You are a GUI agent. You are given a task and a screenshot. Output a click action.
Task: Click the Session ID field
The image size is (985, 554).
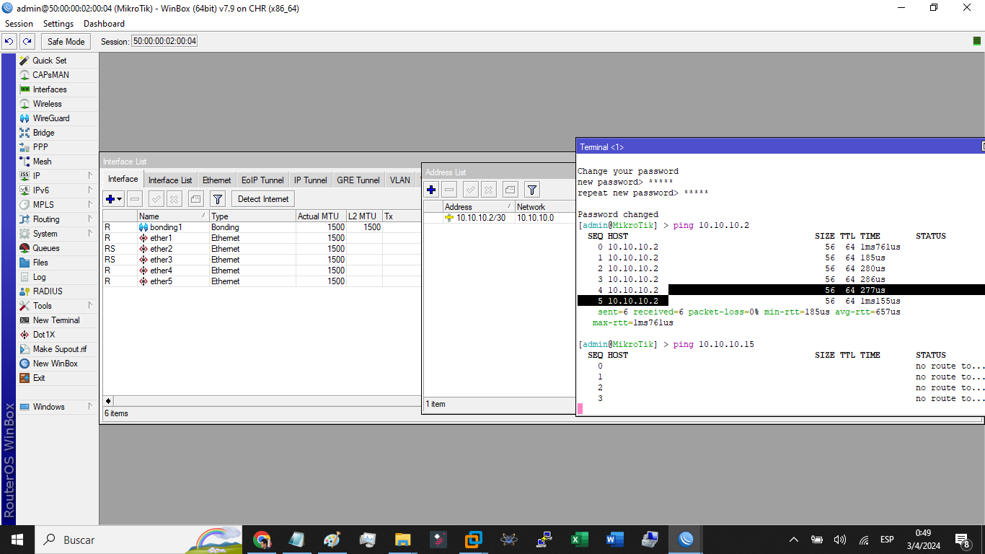coord(164,41)
